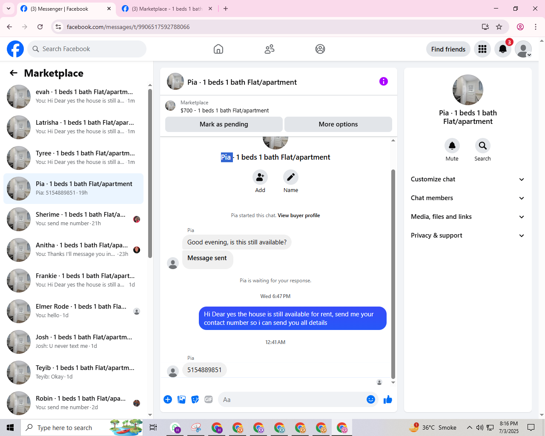Go to the Home feed icon
The image size is (545, 436).
218,49
